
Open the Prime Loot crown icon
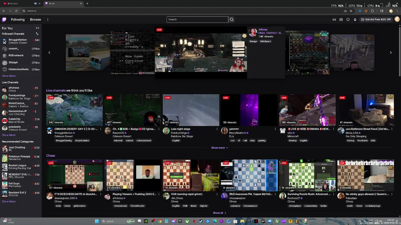coord(334,19)
